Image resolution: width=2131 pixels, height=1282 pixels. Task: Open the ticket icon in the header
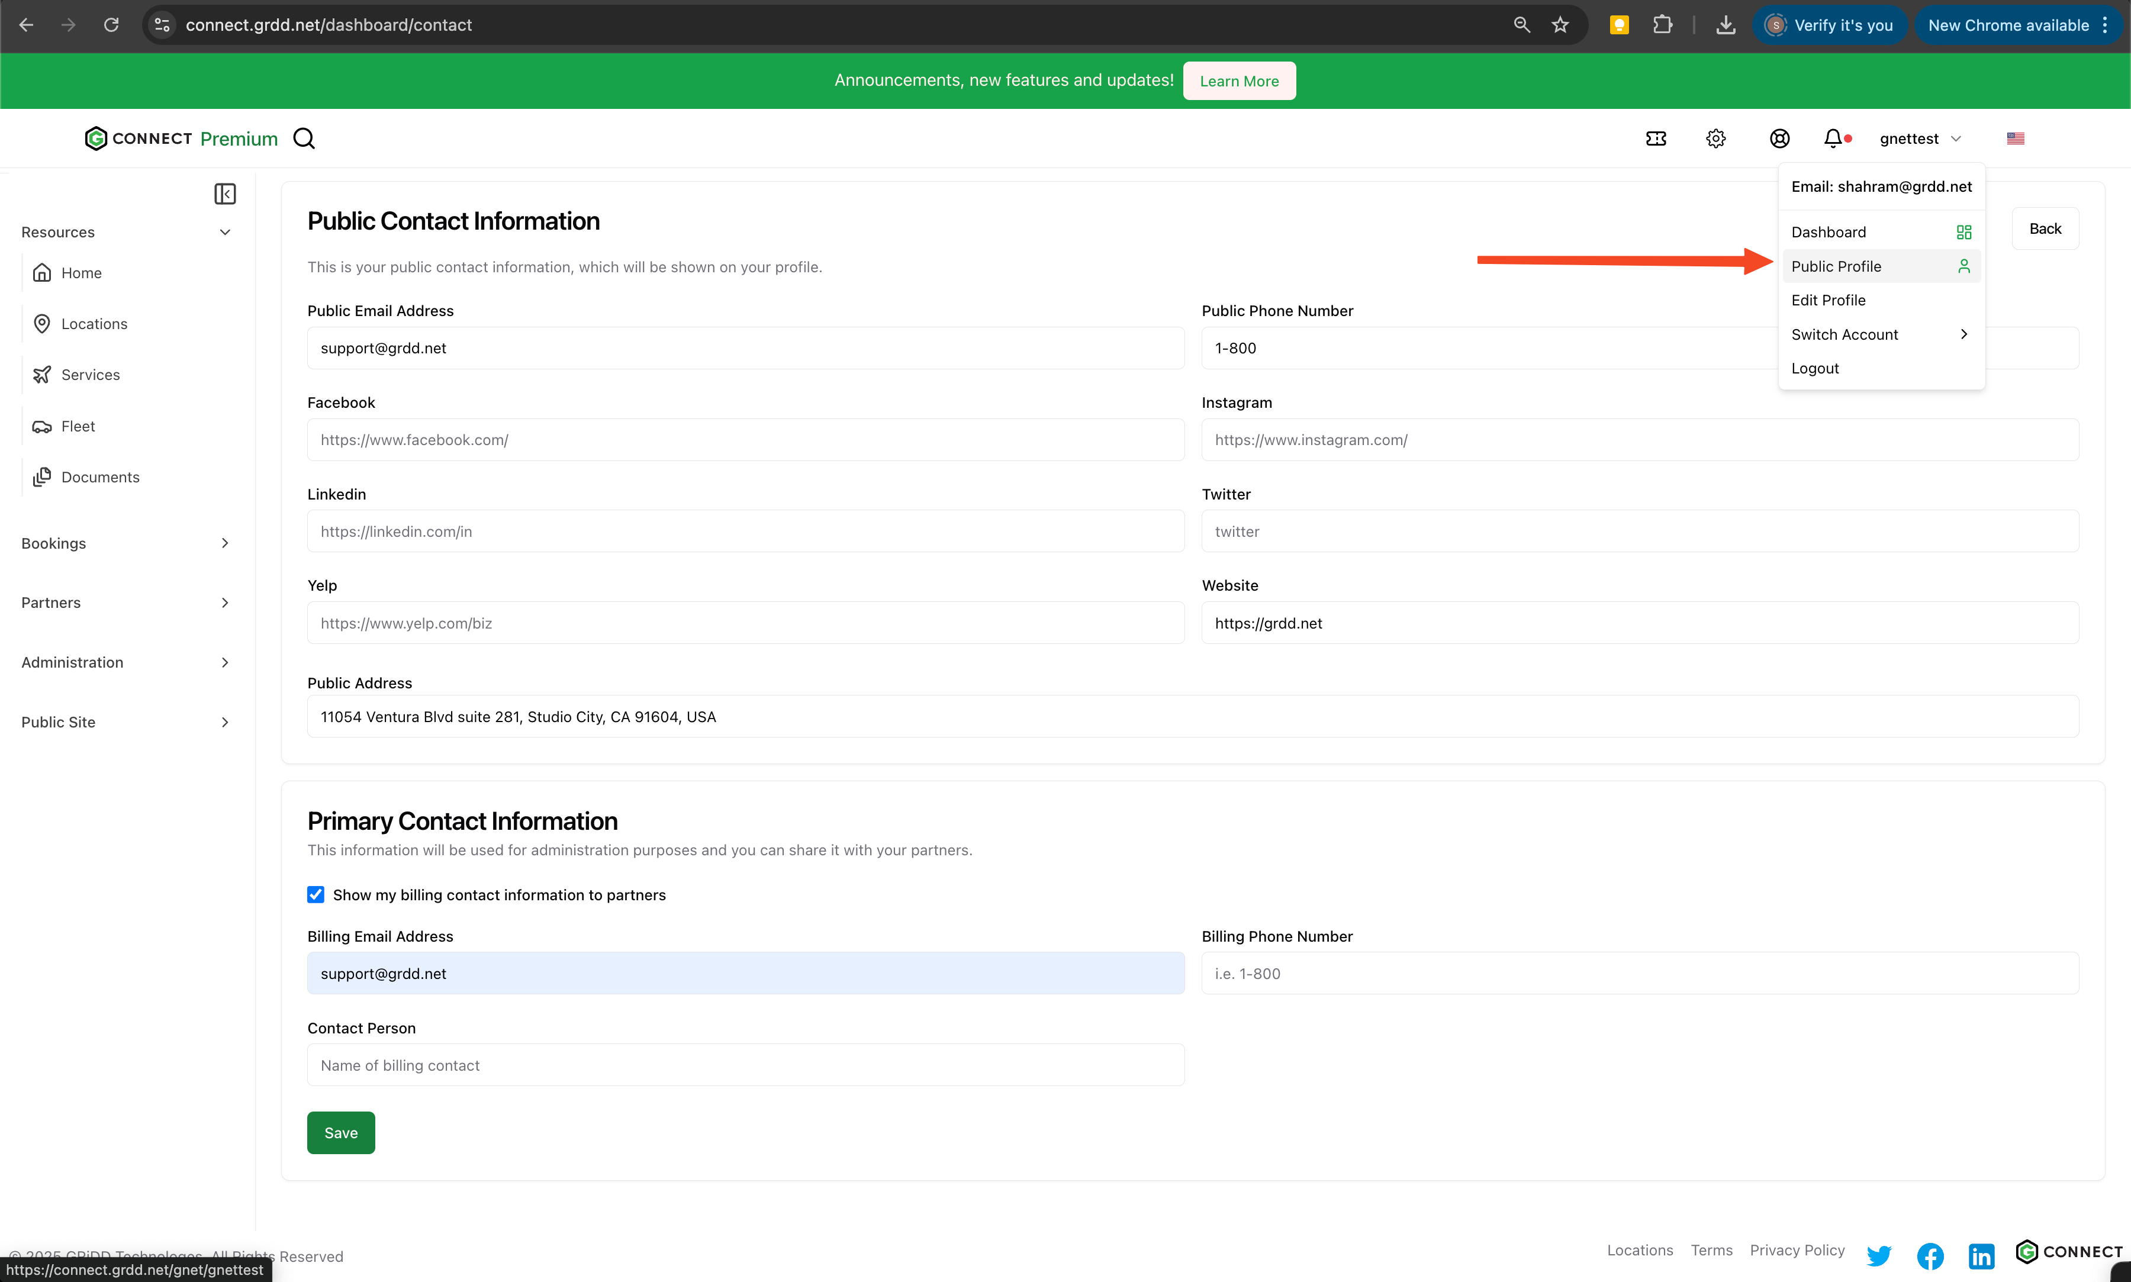1655,138
